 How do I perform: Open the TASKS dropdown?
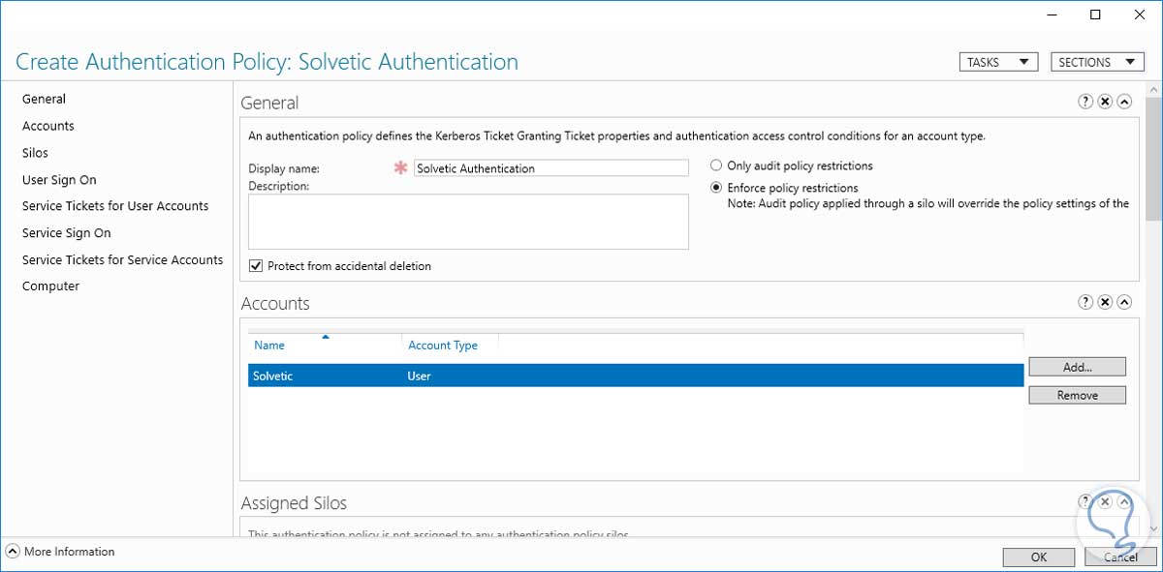997,62
